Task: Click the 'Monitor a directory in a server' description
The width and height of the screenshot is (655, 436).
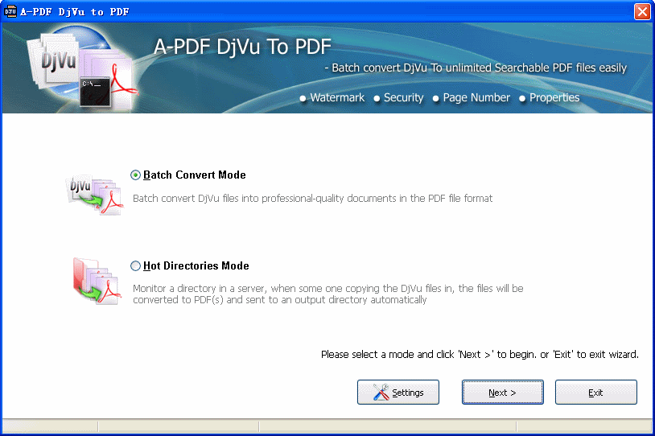Action: (x=328, y=294)
